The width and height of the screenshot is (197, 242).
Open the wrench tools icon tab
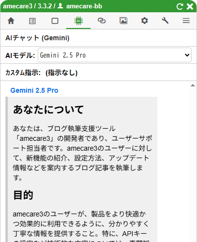point(165,21)
